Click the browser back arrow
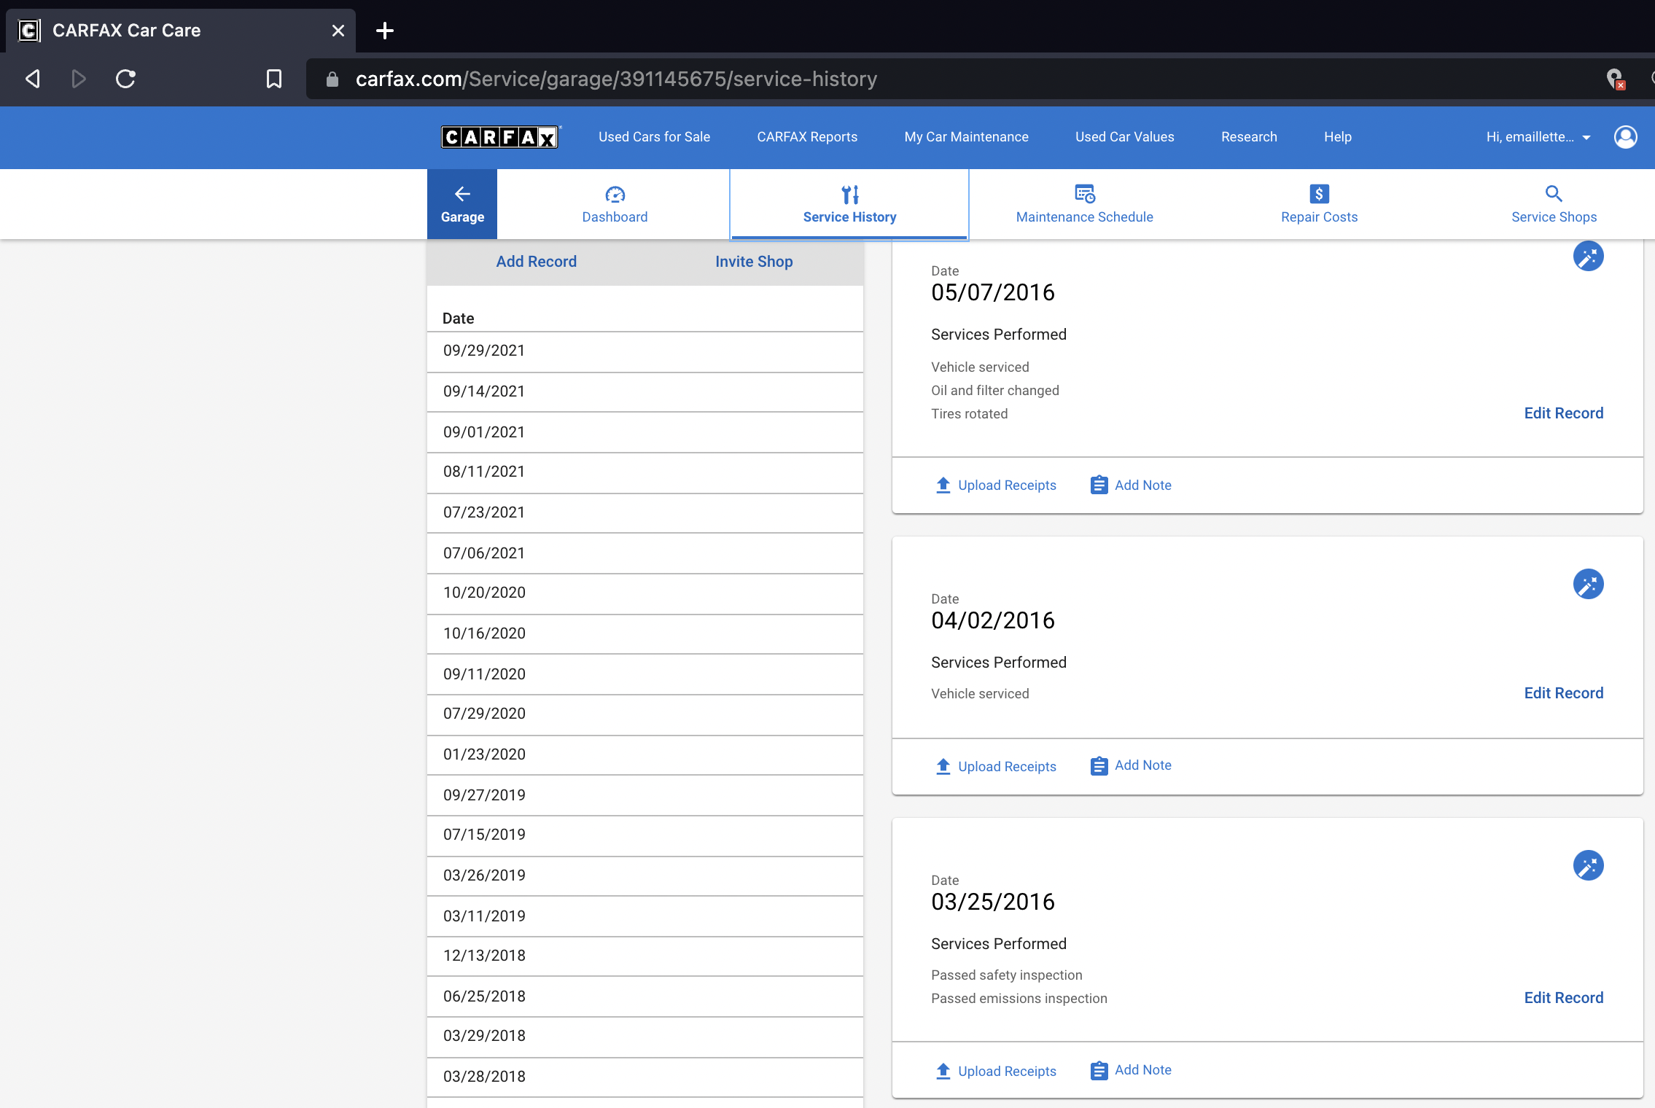Screen dimensions: 1655x1108 [x=33, y=79]
